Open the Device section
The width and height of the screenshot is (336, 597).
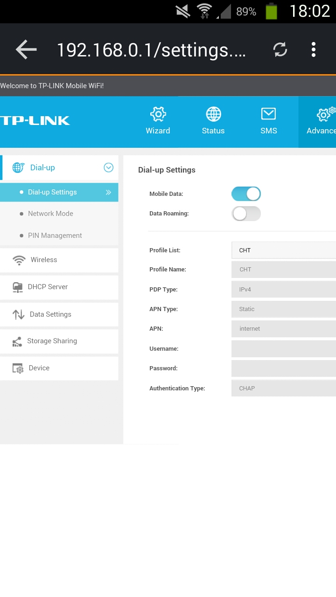click(x=59, y=368)
